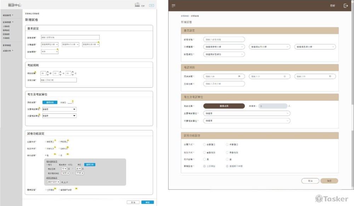Click the dark brown 選擇成員 button
The height and width of the screenshot is (206, 354).
click(x=224, y=106)
